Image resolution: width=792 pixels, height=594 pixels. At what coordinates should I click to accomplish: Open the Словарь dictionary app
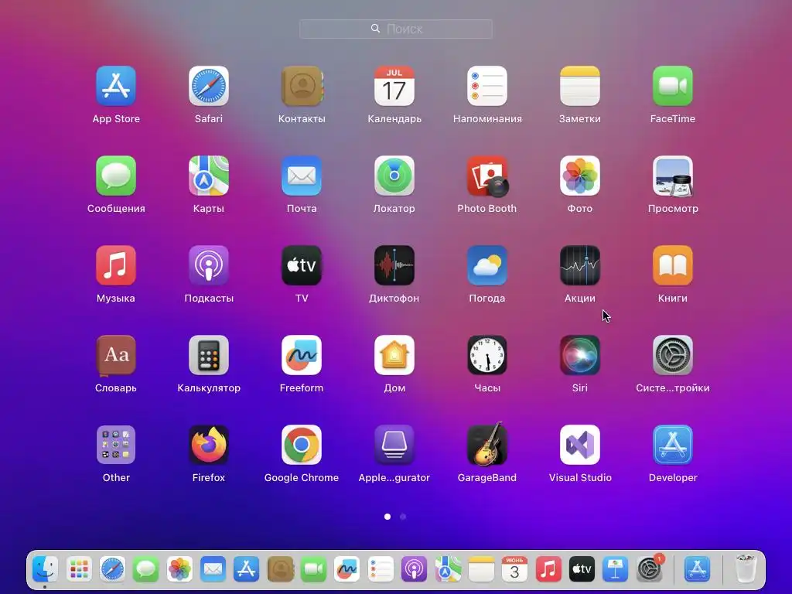(x=116, y=355)
